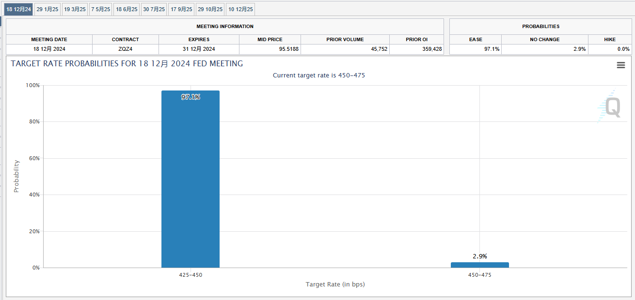The width and height of the screenshot is (635, 300).
Task: Open the chart hamburger context menu
Action: [620, 65]
